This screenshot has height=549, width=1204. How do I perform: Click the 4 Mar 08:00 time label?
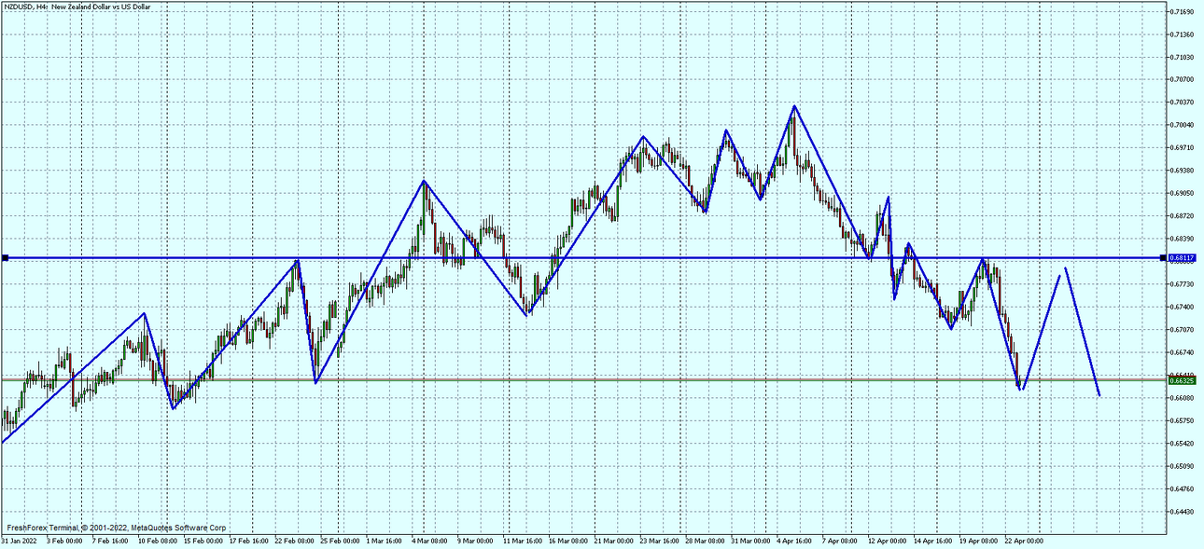[x=430, y=541]
